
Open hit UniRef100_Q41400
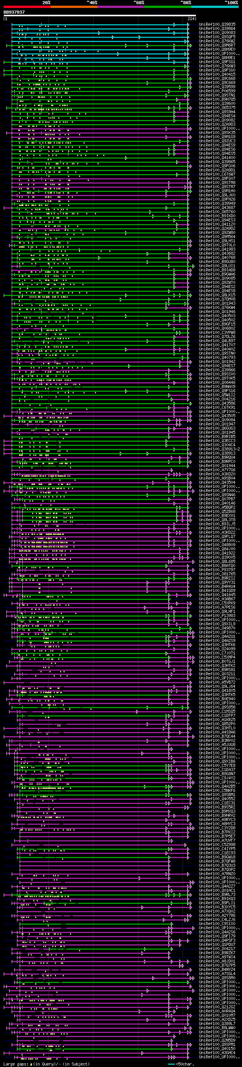tap(217, 158)
